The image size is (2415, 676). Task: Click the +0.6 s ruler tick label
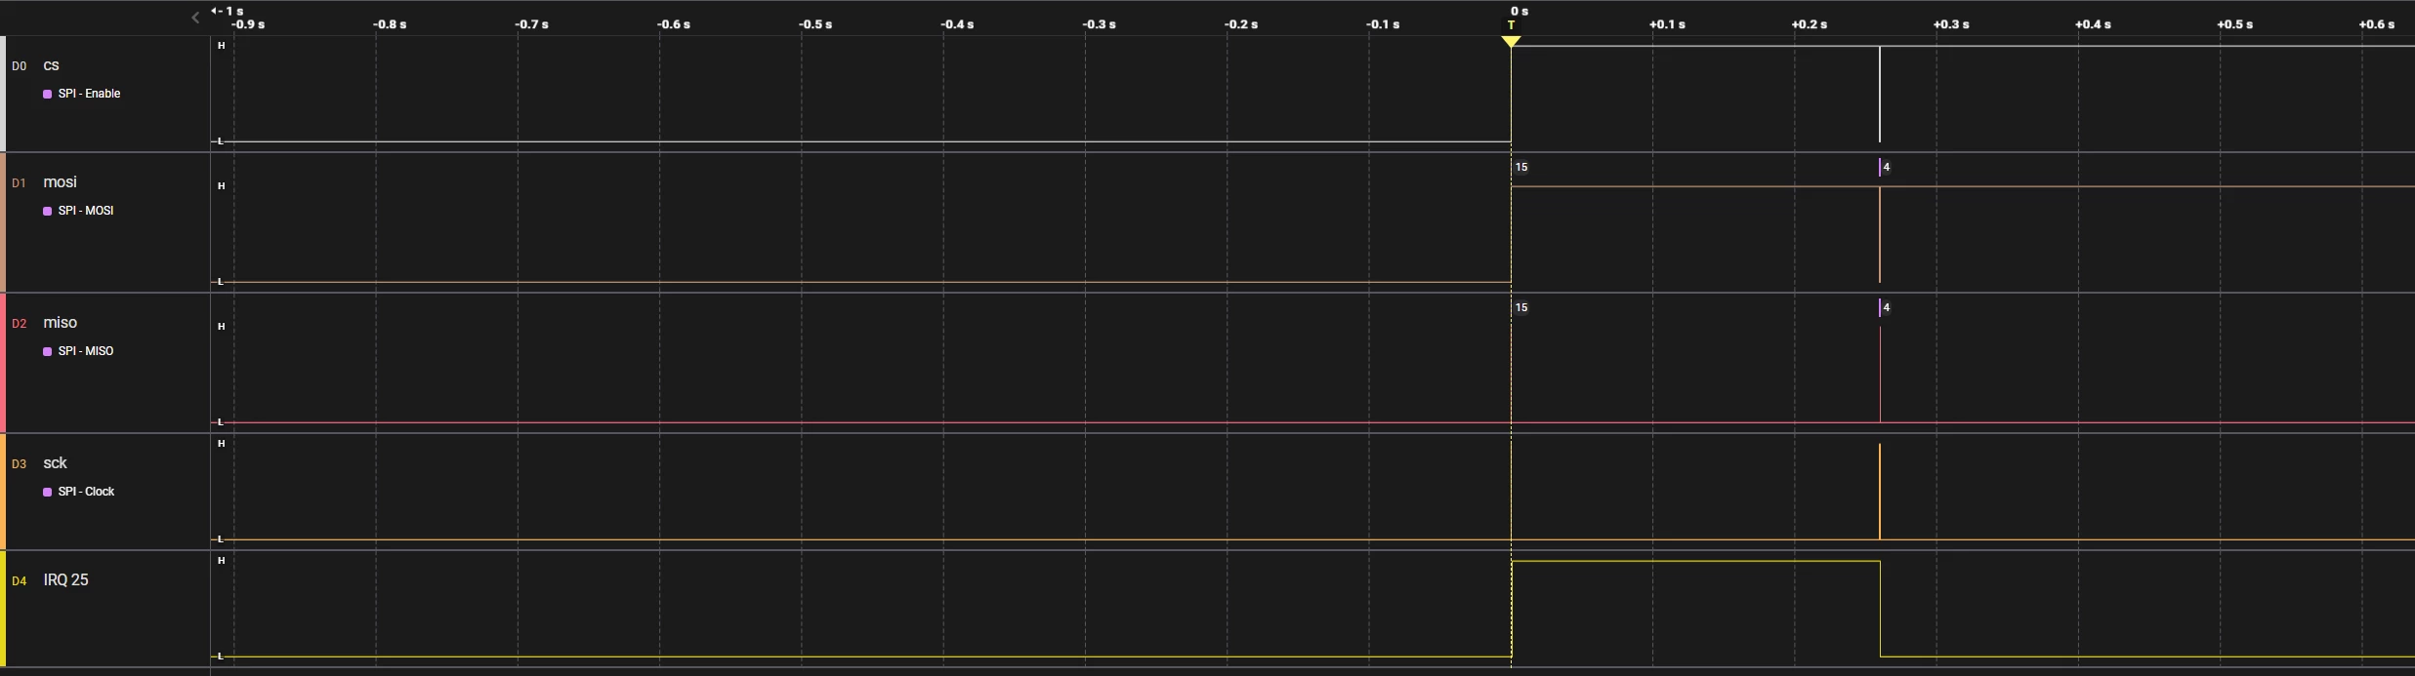tap(2377, 24)
